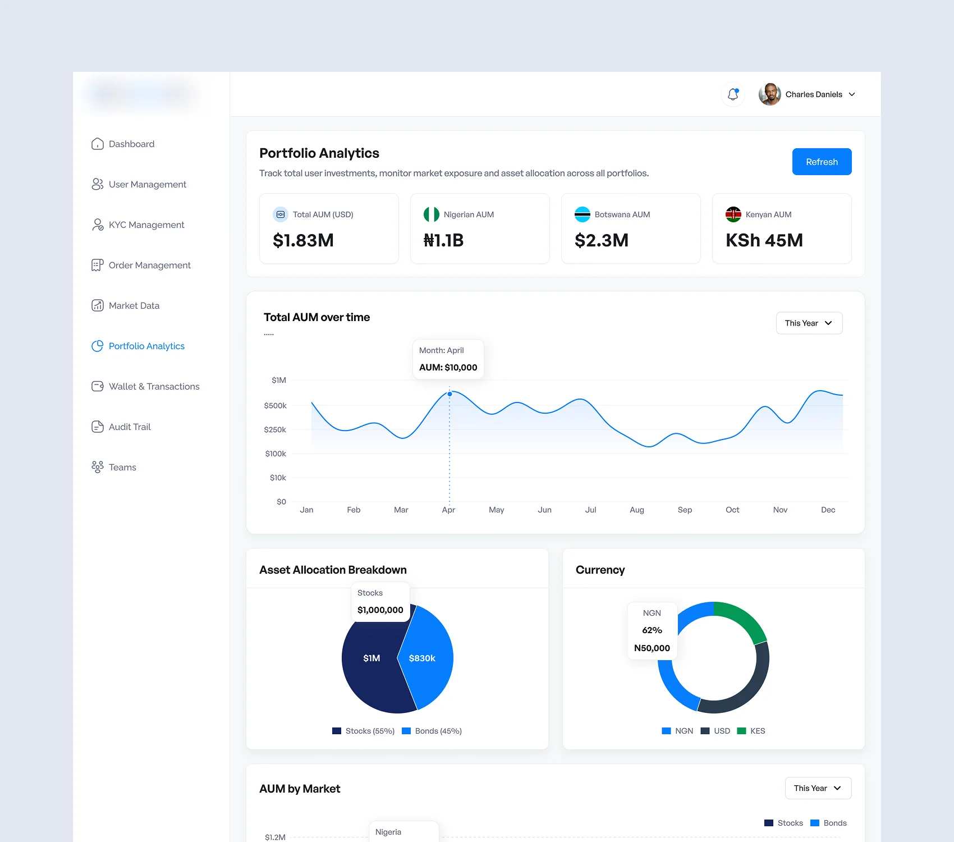Click the Audit Trail document icon
Viewport: 954px width, 842px height.
coord(97,427)
